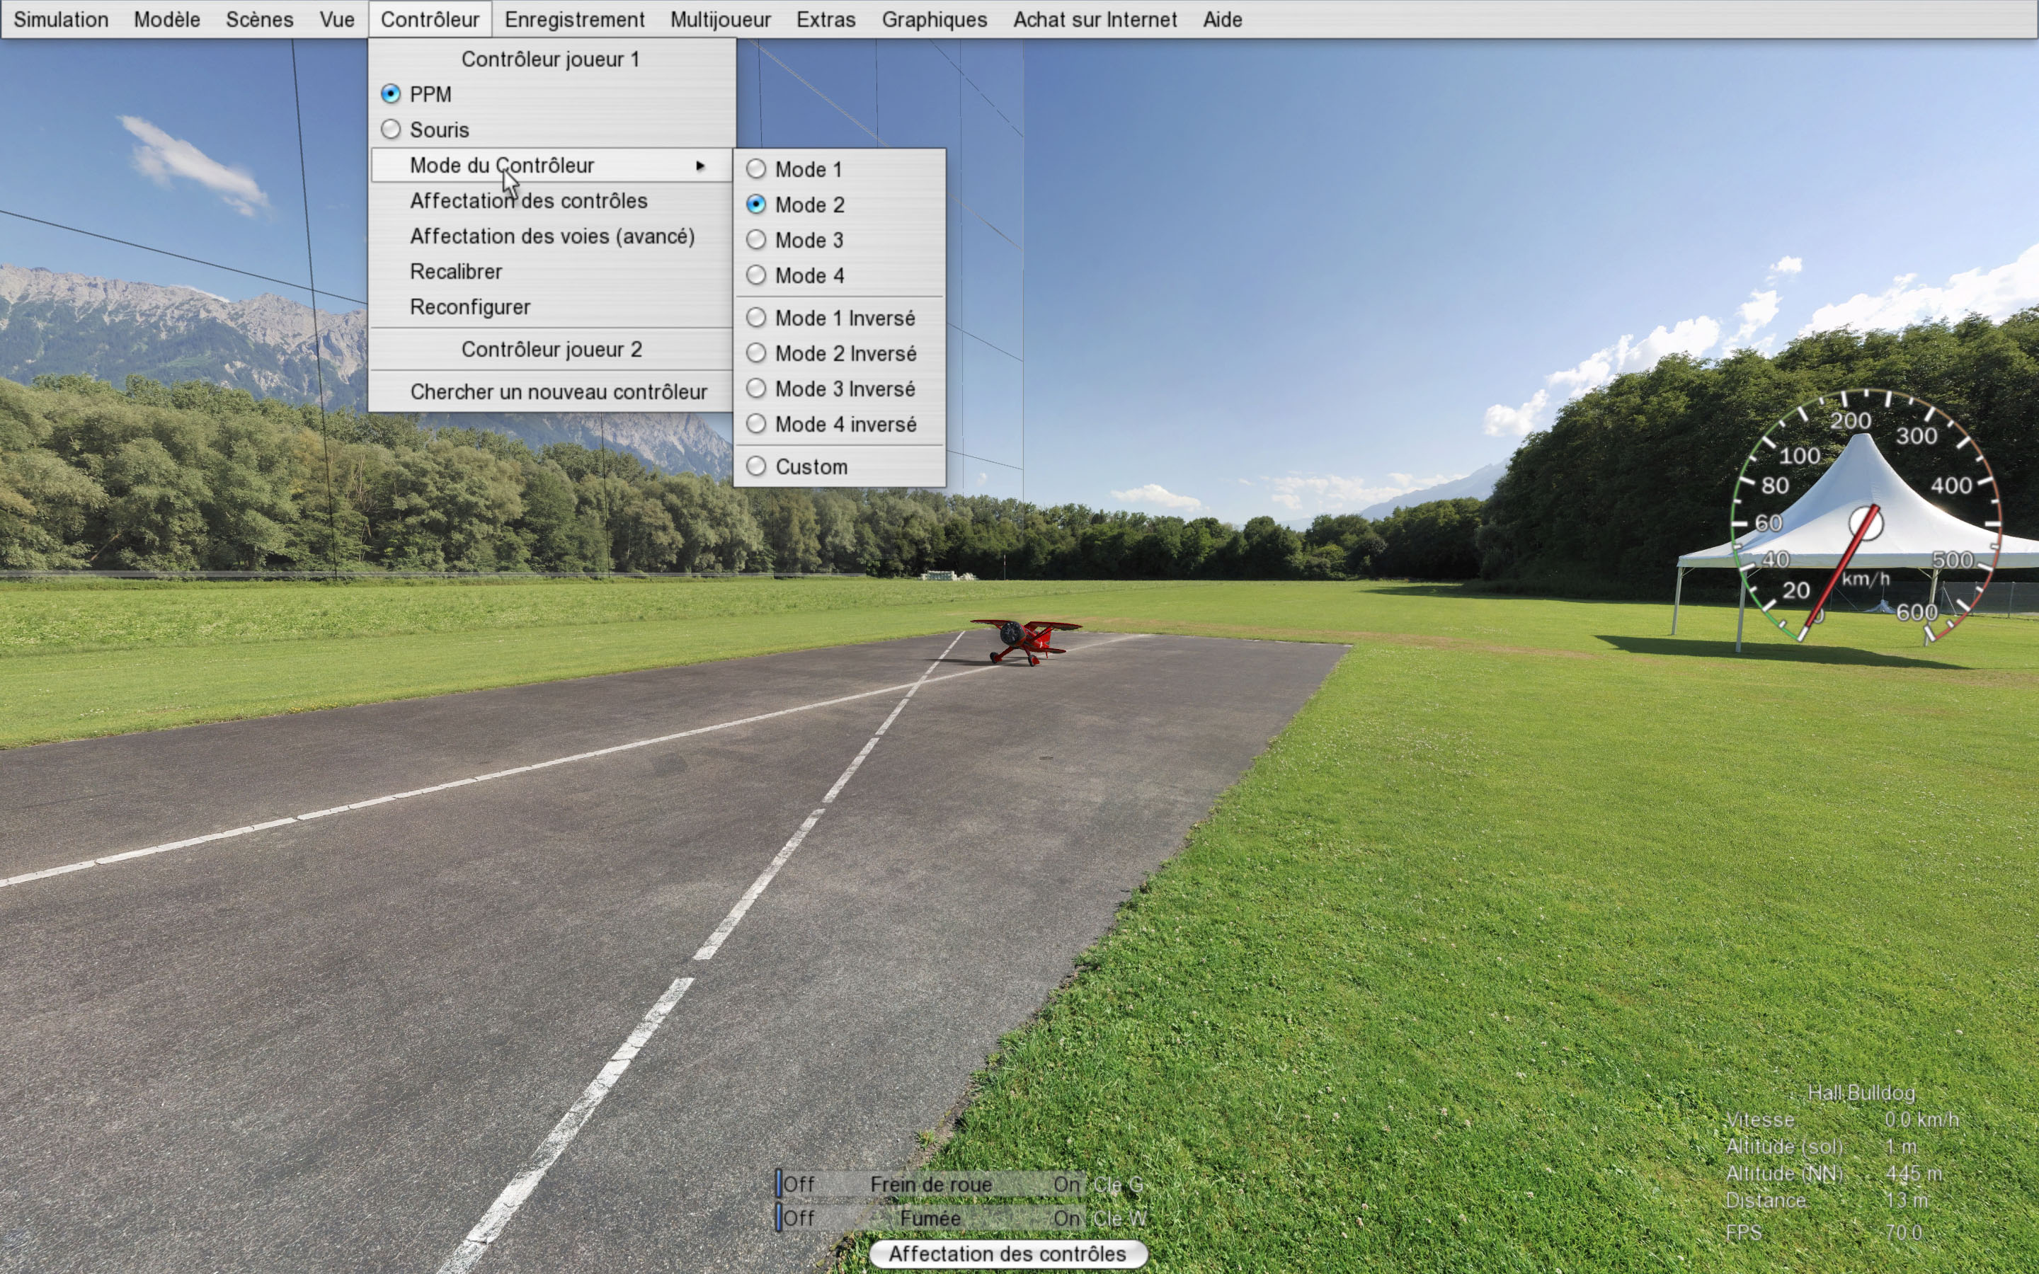The height and width of the screenshot is (1274, 2039).
Task: Click Chercher un nouveau contrôleur
Action: (x=558, y=392)
